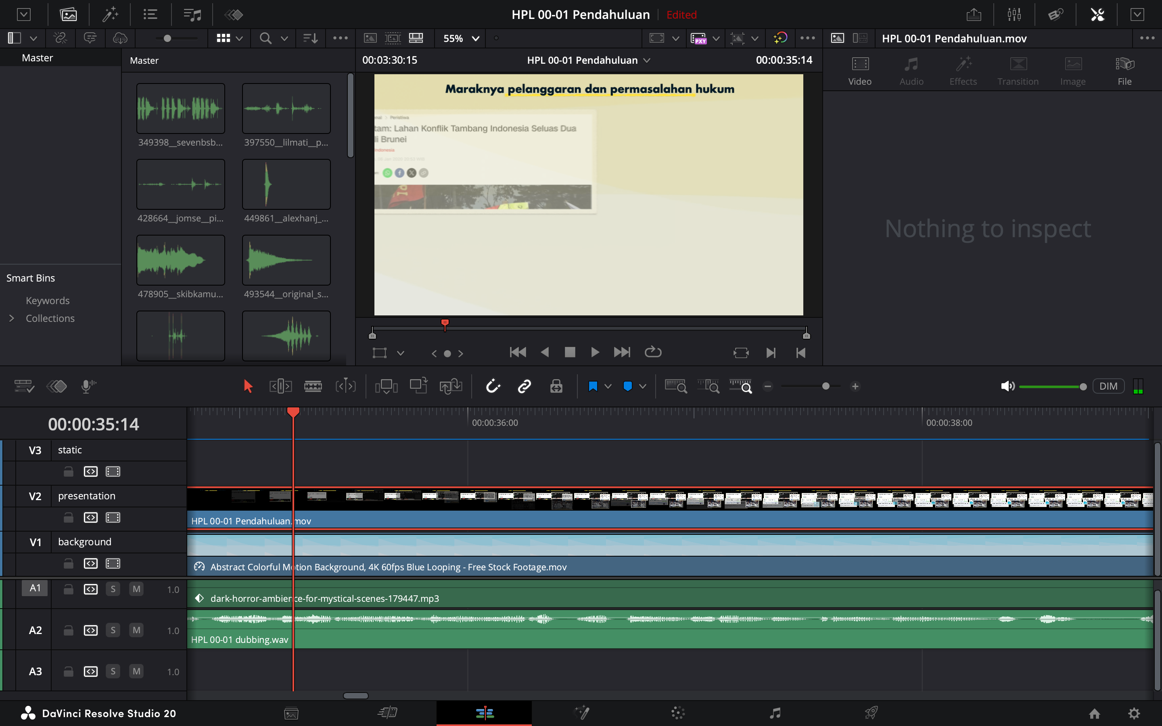Expand the Collections smart bin
This screenshot has height=726, width=1162.
[x=12, y=318]
